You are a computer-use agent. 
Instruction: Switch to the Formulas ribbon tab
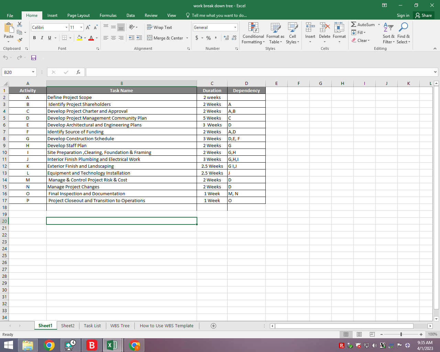click(x=108, y=15)
